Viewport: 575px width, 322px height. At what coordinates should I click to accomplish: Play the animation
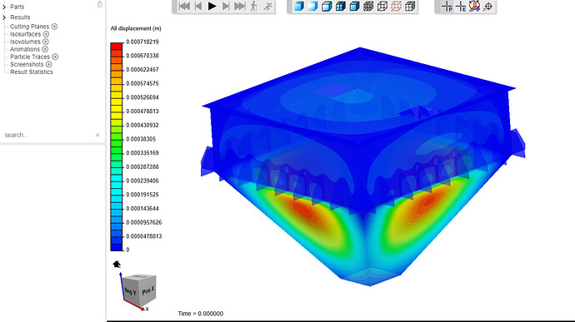click(212, 6)
